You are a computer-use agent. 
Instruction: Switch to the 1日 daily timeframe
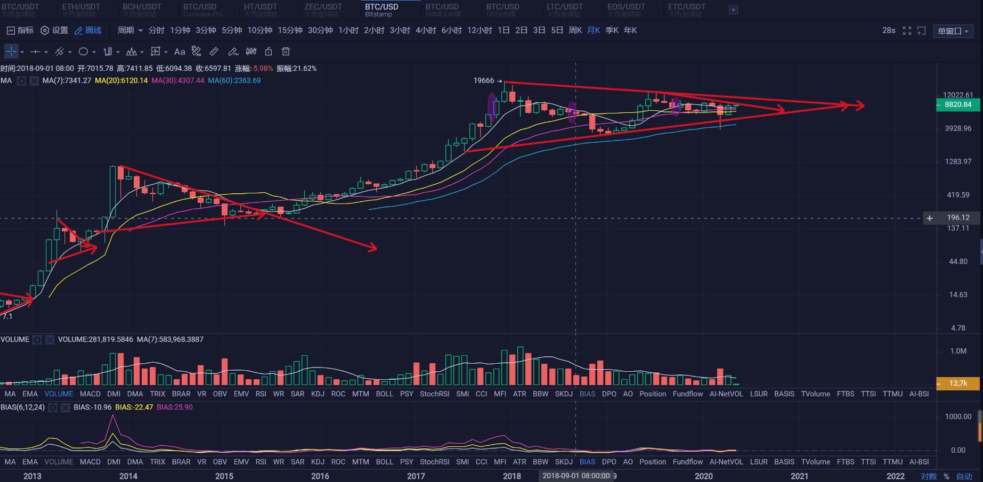click(502, 30)
